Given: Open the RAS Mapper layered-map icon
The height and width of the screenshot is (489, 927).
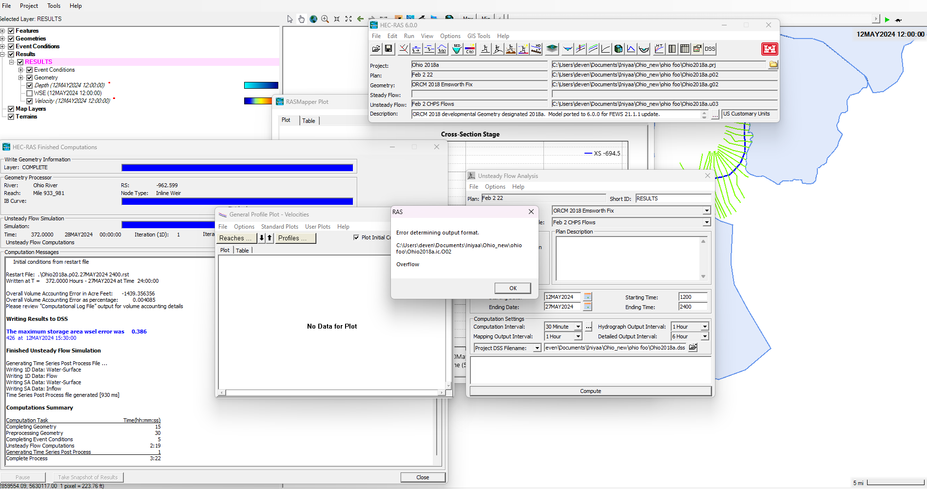Looking at the screenshot, I should tap(552, 49).
